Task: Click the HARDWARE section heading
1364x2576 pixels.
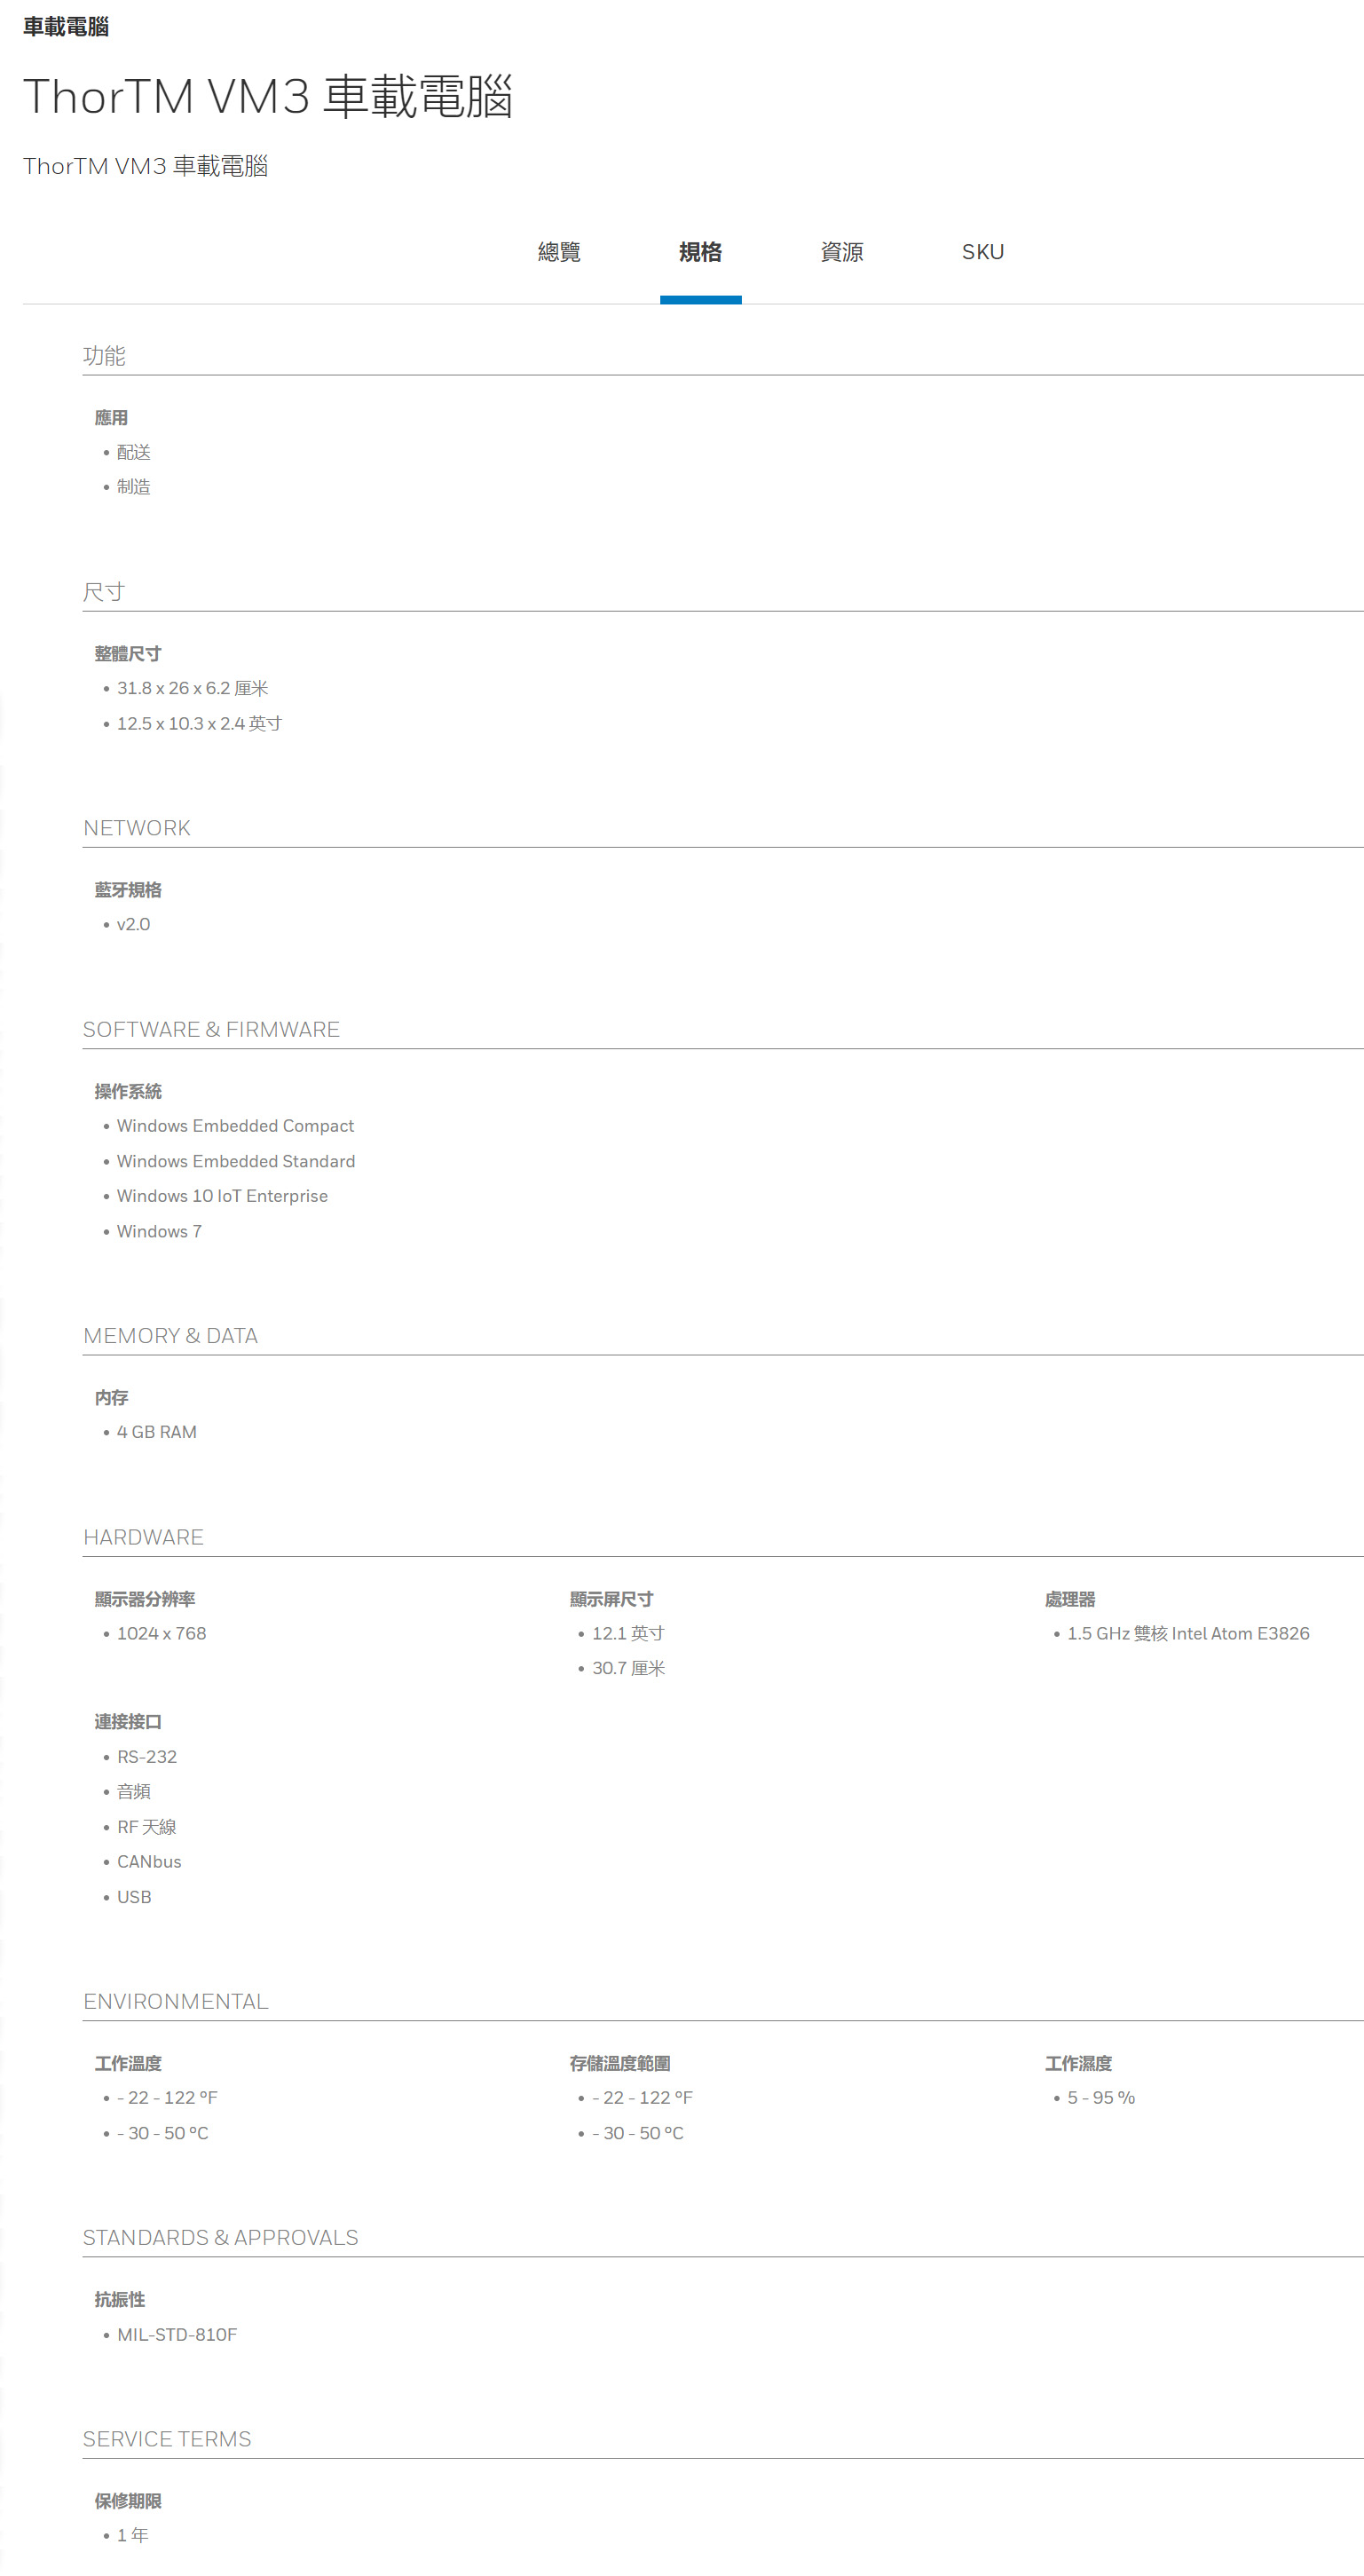Action: (143, 1537)
